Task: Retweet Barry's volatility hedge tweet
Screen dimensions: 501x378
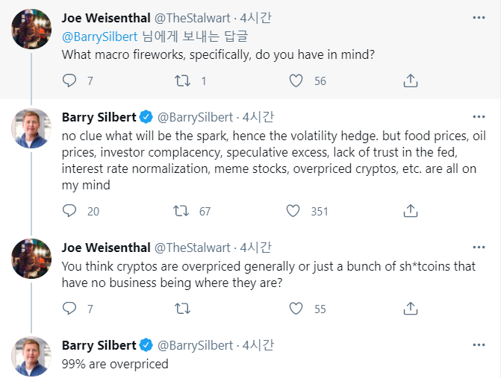Action: 181,211
